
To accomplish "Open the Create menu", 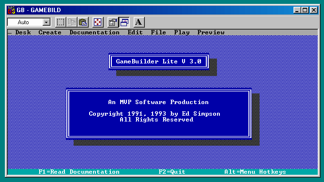I will 50,32.
